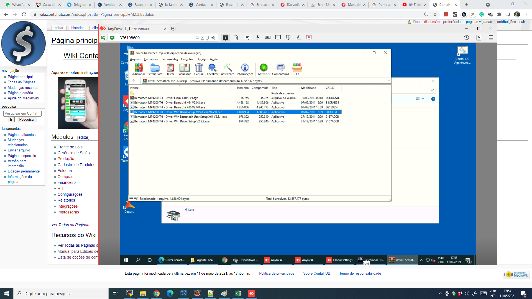
Task: Select Driver Win Driver Setup V2.5.3.exe row
Action: [236, 121]
